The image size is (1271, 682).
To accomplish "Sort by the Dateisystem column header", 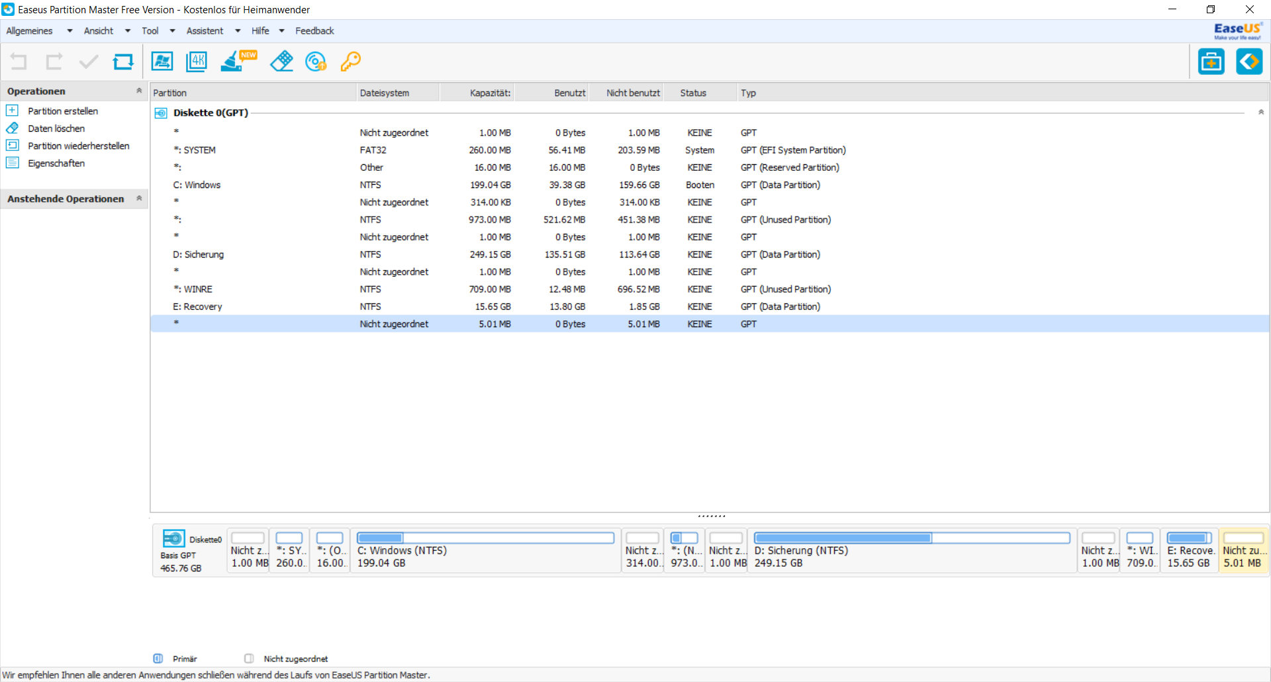I will 398,93.
